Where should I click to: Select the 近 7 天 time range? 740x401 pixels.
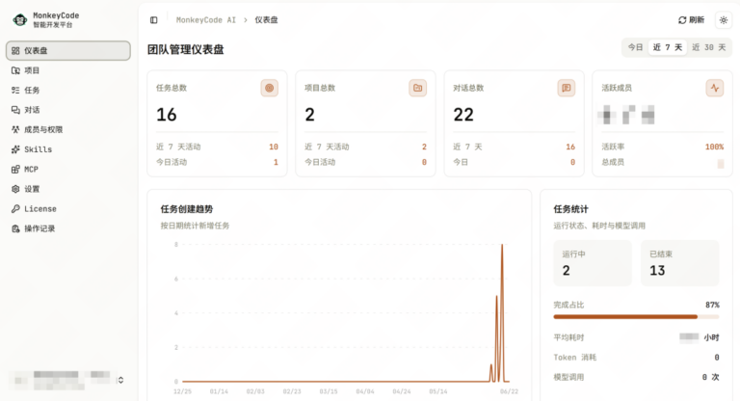[668, 47]
